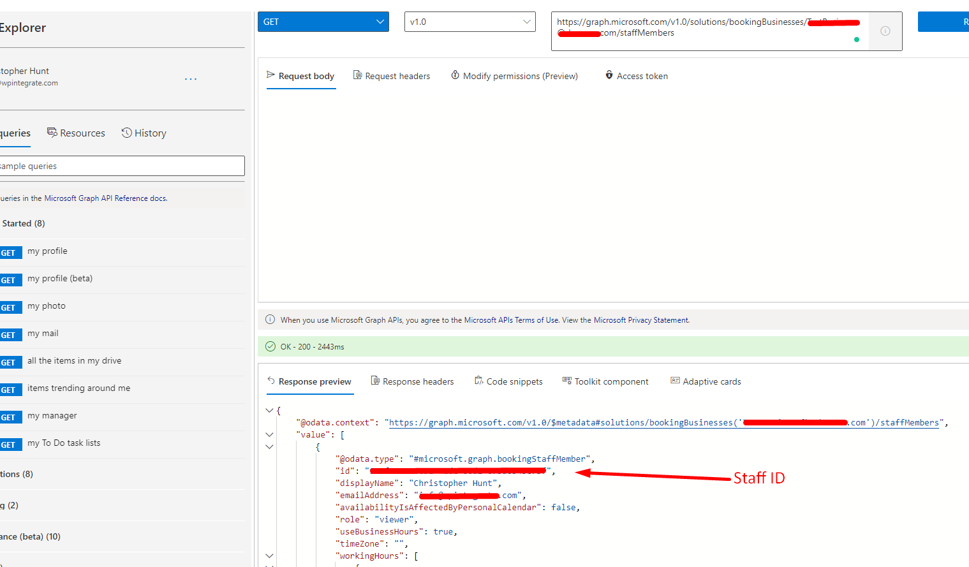Viewport: 969px width, 567px height.
Task: Open Microsoft Graph API Reference docs link
Action: 106,198
